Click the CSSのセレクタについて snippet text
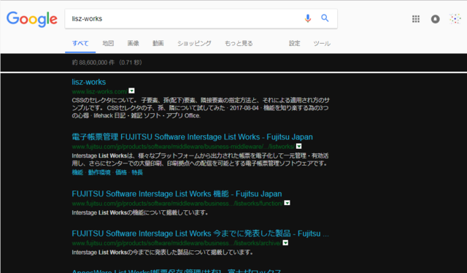This screenshot has height=273, width=467. pos(201,108)
